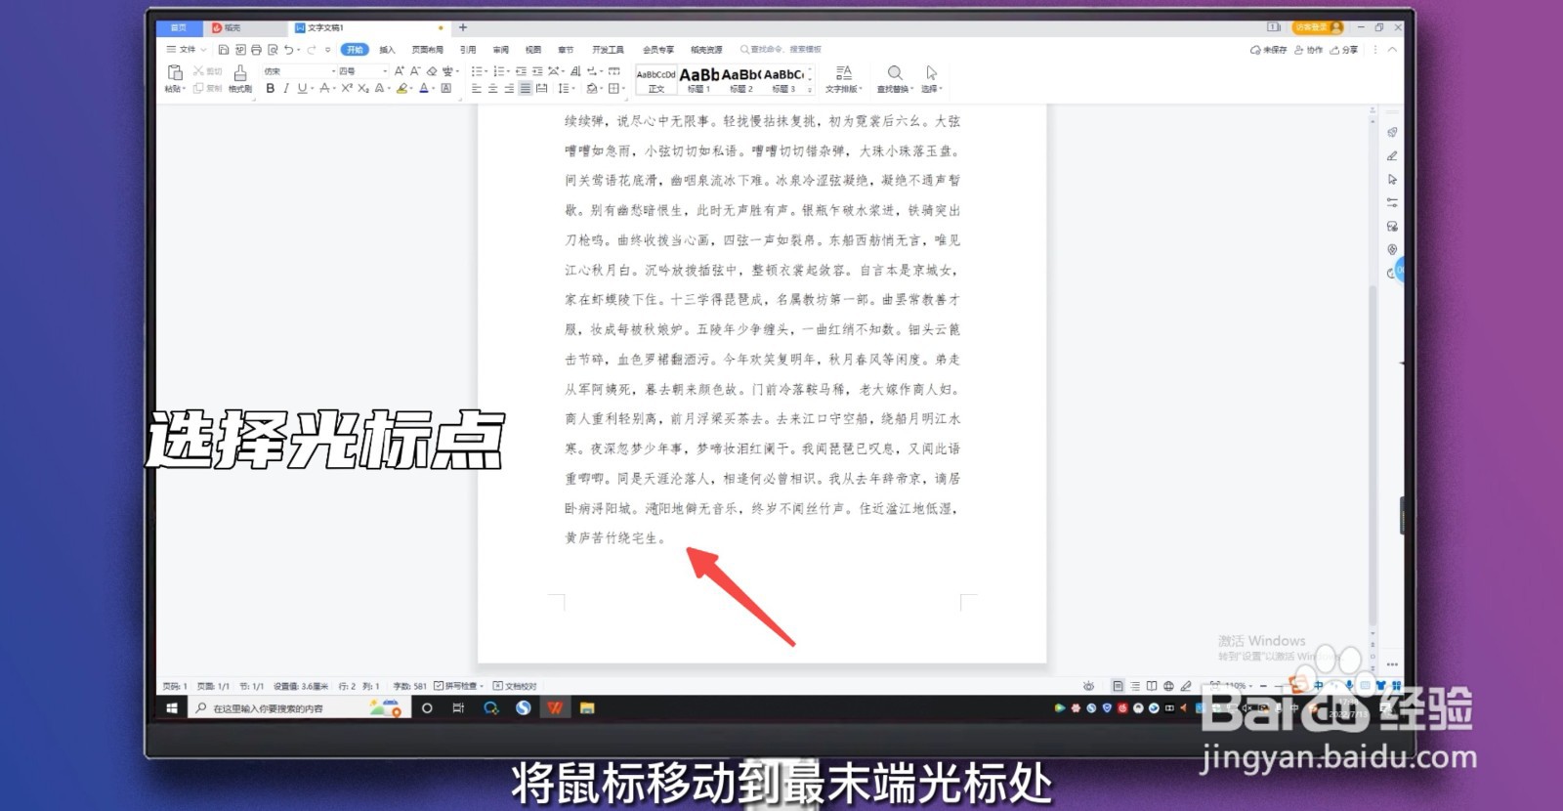The image size is (1563, 811).
Task: Click the Paste clipboard icon
Action: coord(175,72)
